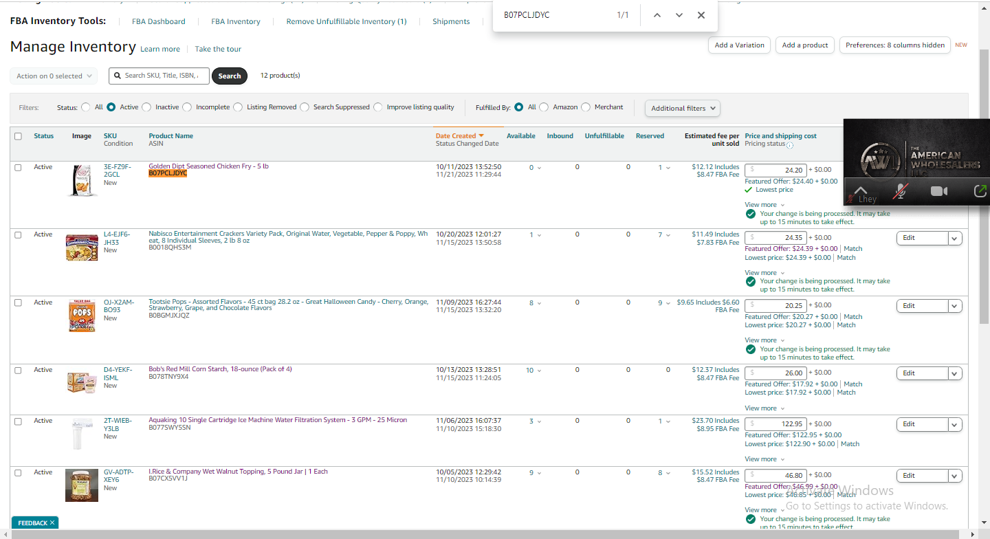Expand the call overlay up chevron
The width and height of the screenshot is (990, 539).
(x=860, y=191)
